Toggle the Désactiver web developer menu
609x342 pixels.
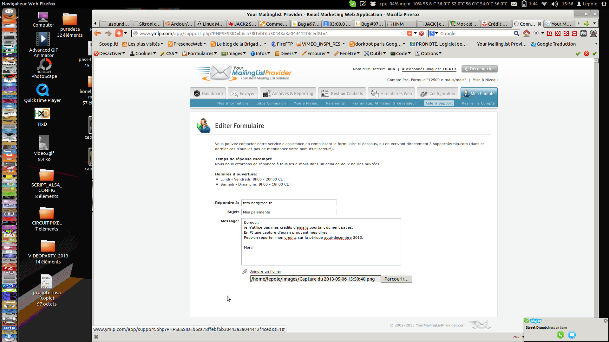[x=110, y=54]
